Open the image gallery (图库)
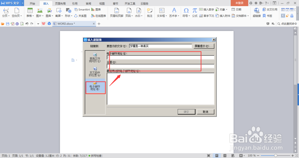The height and width of the screenshot is (158, 299). [x=49, y=13]
